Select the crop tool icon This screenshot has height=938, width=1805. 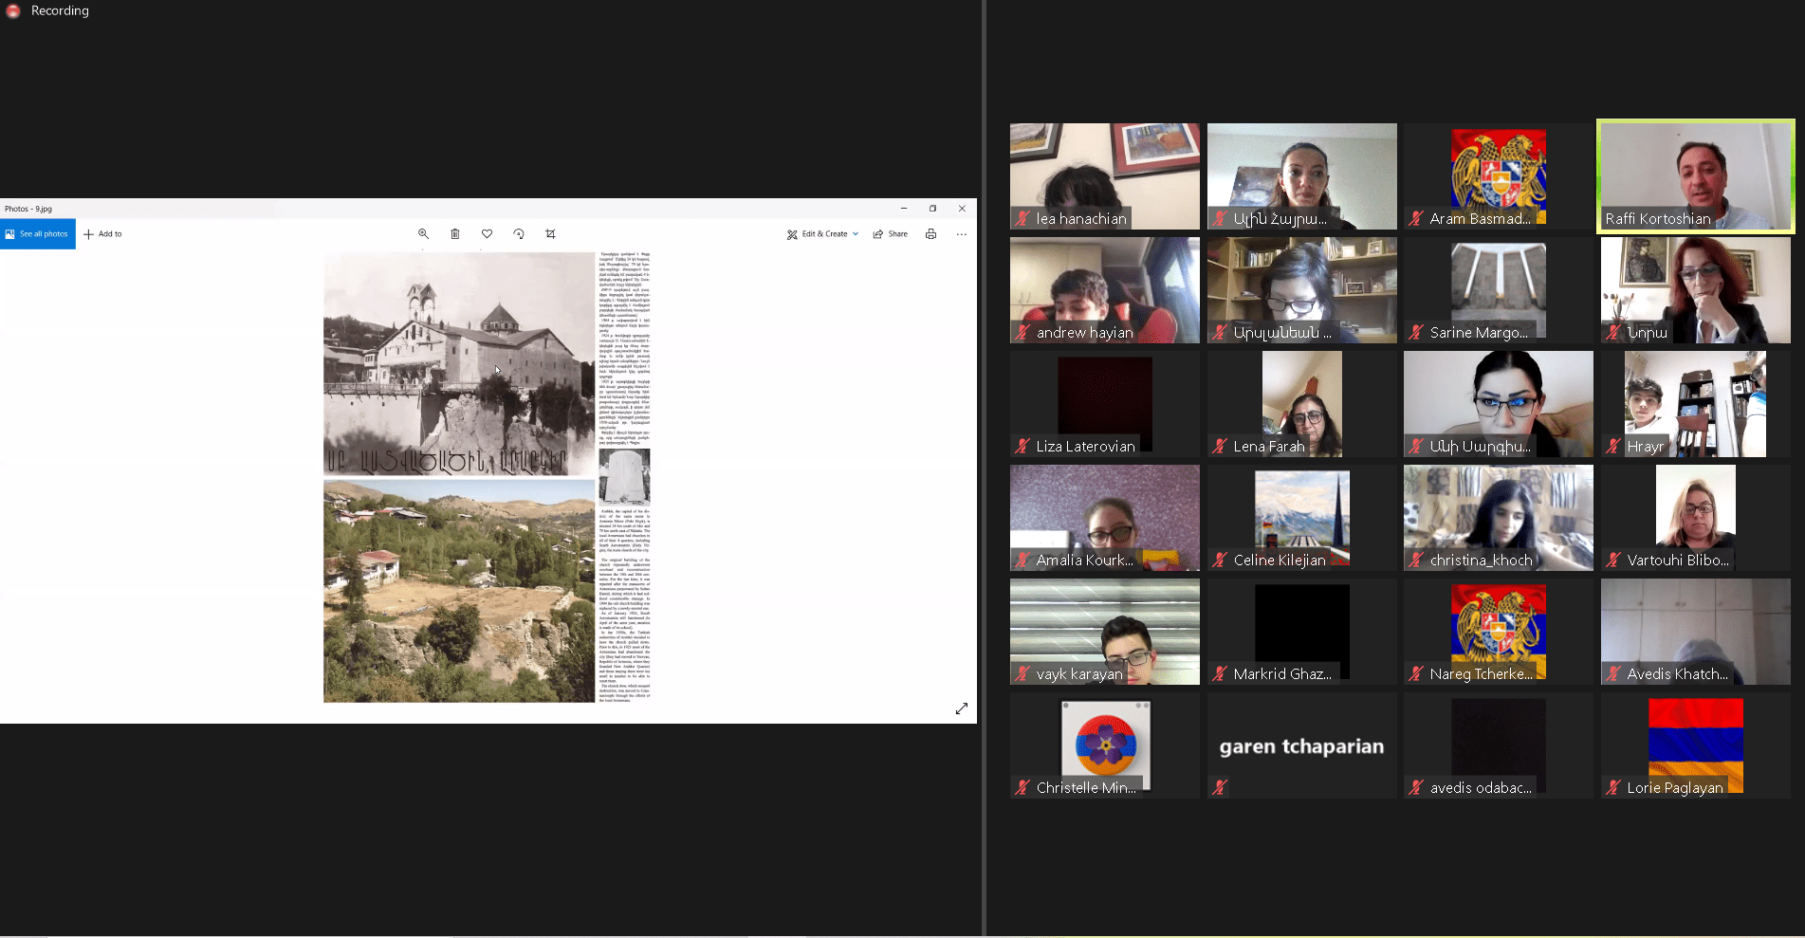click(550, 234)
